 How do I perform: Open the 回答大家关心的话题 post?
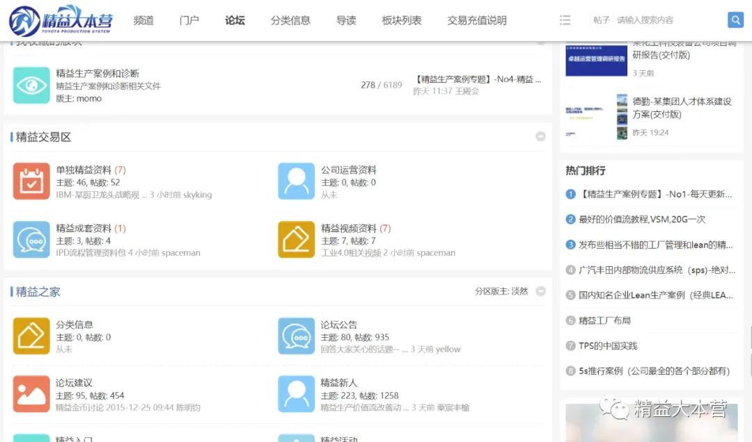[364, 350]
